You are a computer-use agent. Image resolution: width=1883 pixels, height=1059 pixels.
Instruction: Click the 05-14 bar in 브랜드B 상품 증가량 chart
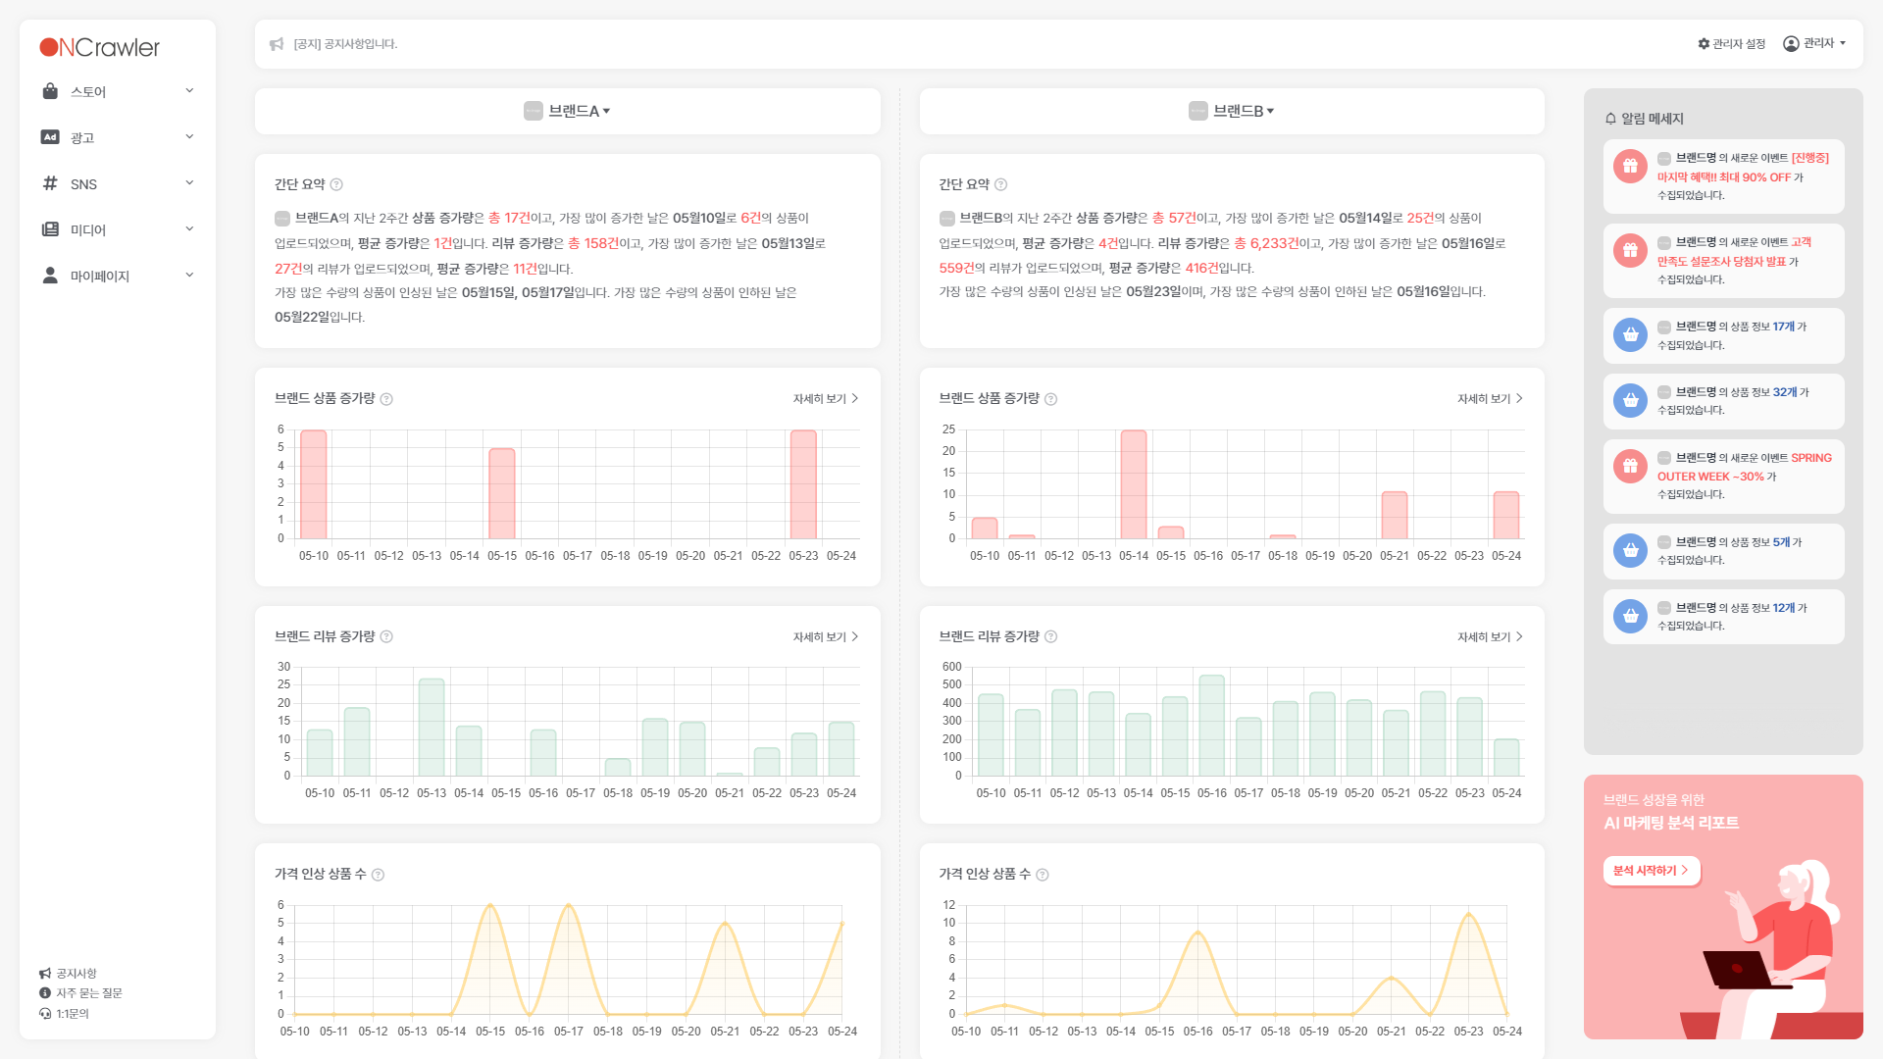1134,484
